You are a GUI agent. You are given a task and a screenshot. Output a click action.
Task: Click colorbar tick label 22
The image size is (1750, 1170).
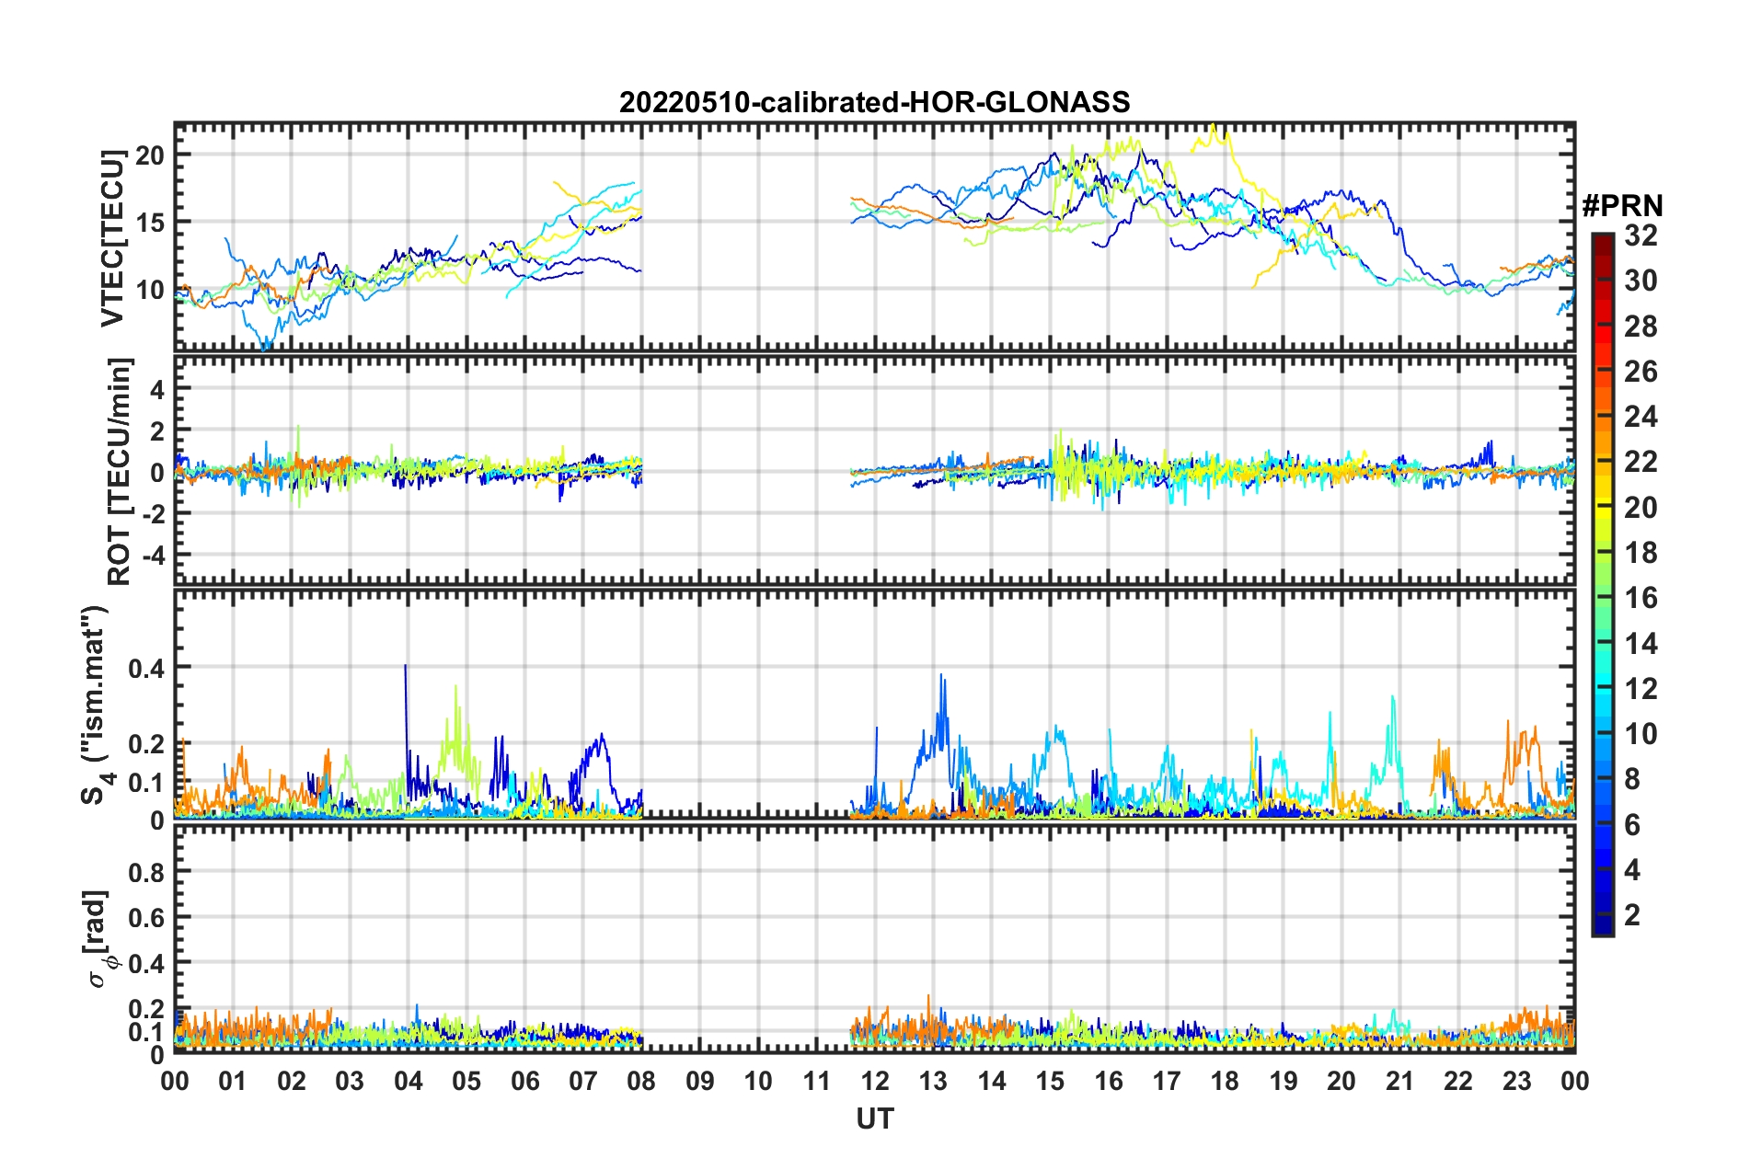(x=1641, y=462)
